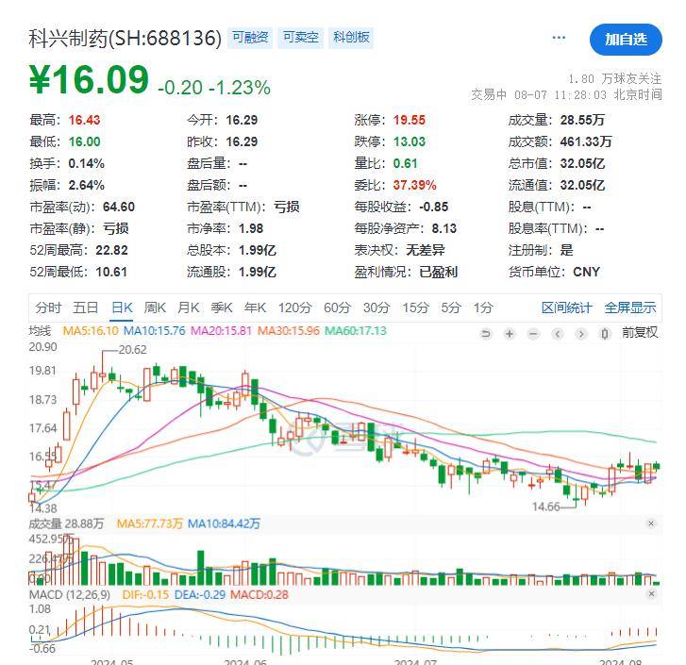Click the three-dot more options icon
Viewport: 686px width, 665px height.
pyautogui.click(x=559, y=38)
